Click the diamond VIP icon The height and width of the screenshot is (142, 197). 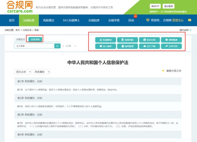[148, 20]
